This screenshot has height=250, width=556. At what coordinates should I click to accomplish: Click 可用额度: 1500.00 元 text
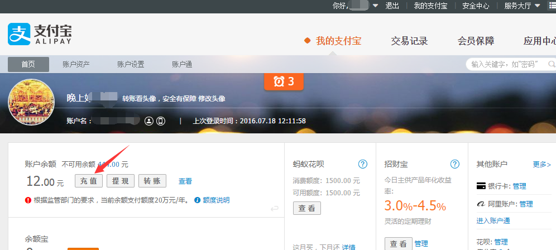[326, 193]
